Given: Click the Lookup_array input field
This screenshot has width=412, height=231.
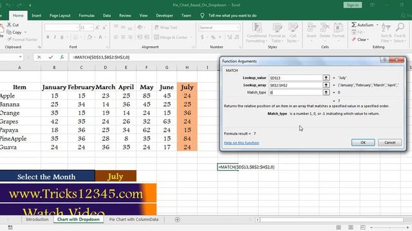Looking at the screenshot, I should click(x=295, y=85).
